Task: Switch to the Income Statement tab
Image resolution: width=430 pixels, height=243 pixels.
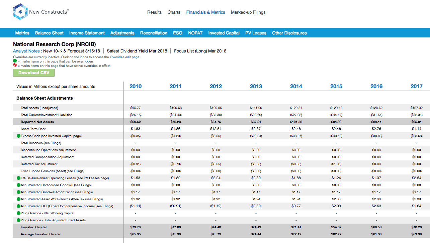Action: 87,33
